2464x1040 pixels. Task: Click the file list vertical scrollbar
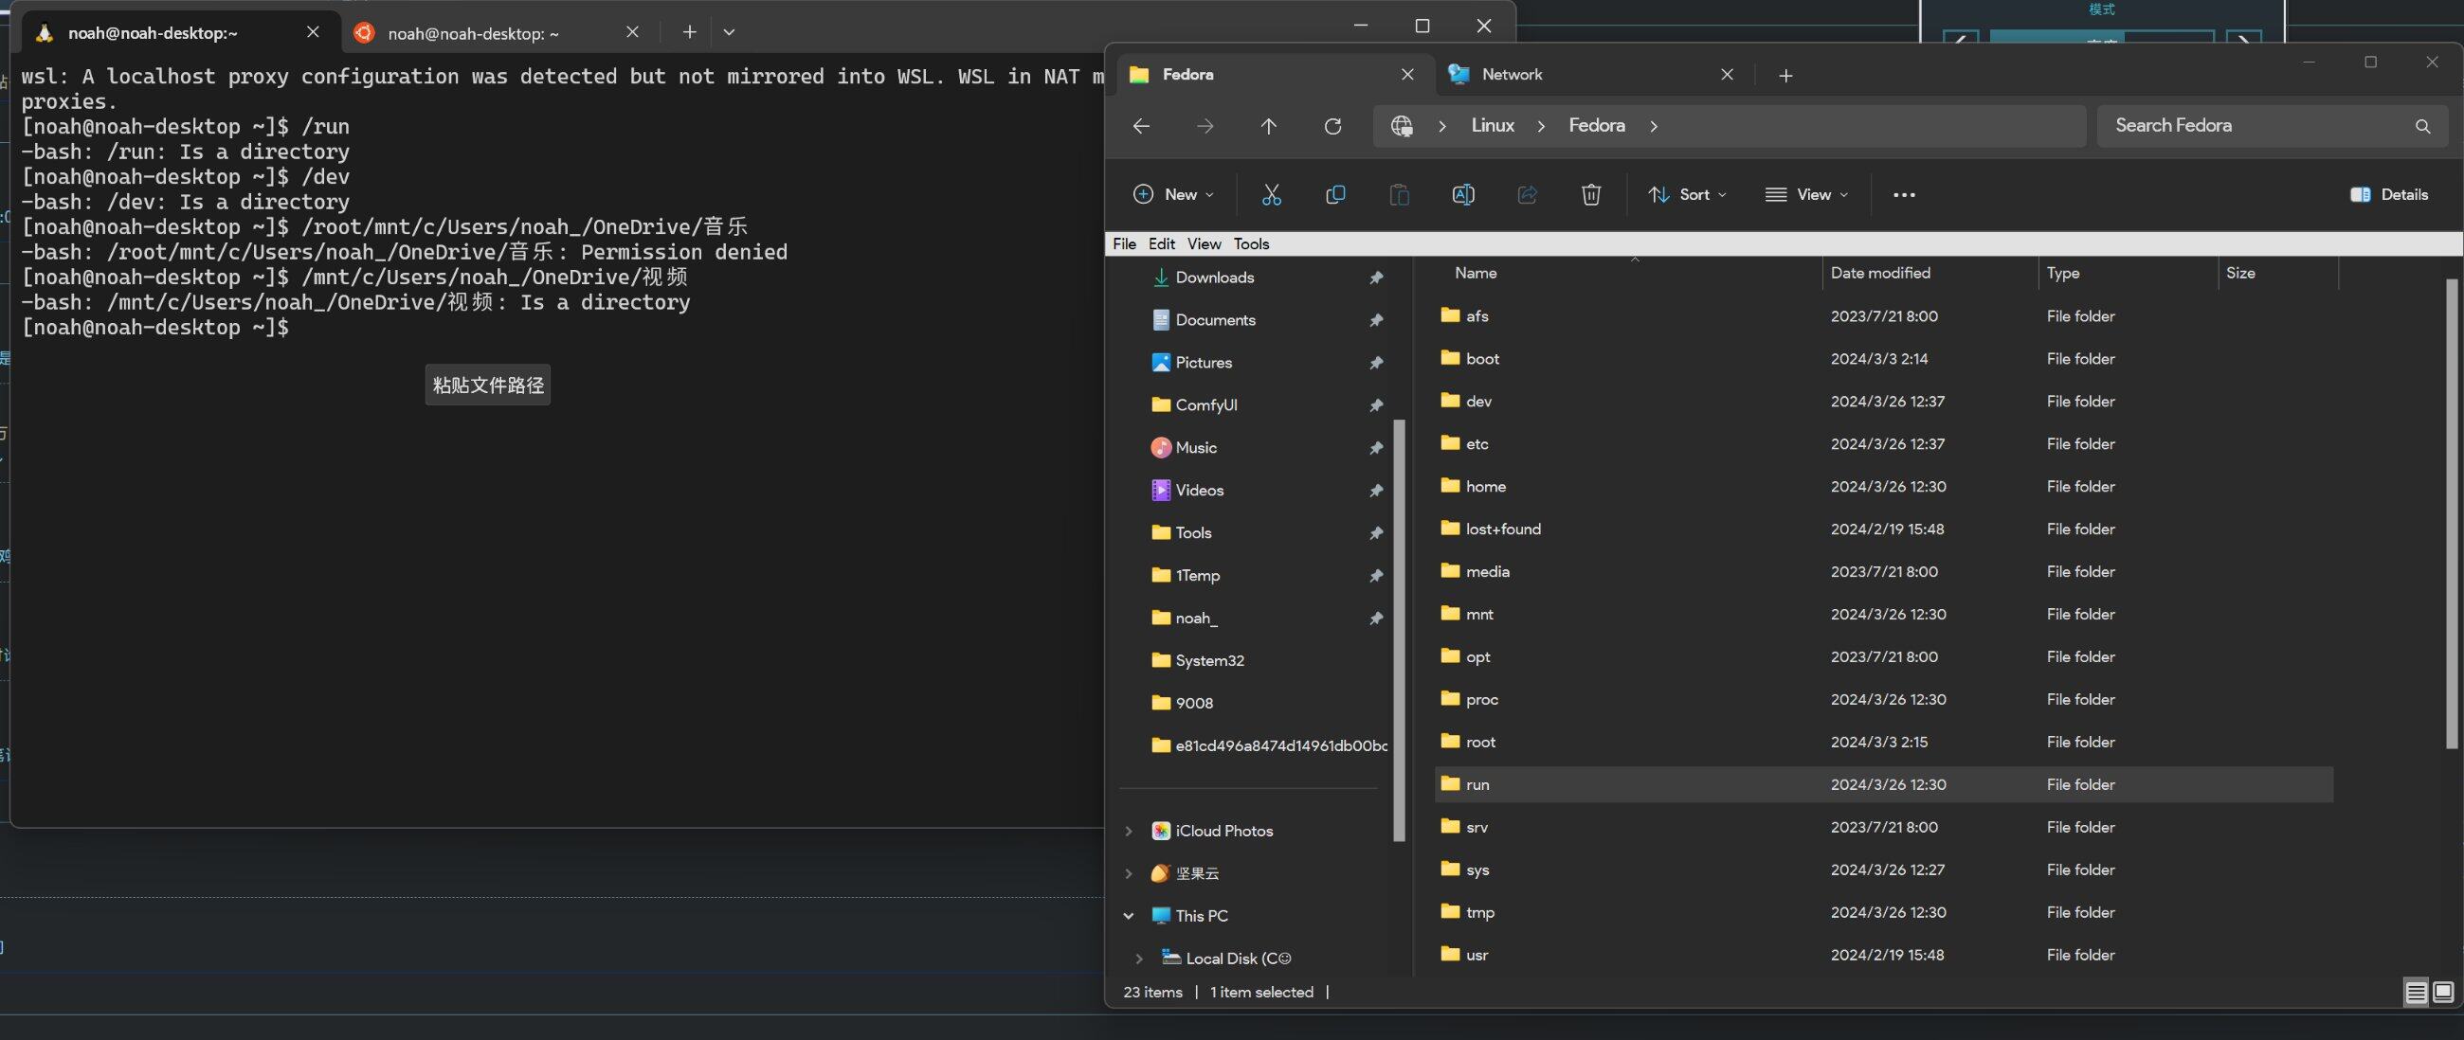pyautogui.click(x=2451, y=513)
